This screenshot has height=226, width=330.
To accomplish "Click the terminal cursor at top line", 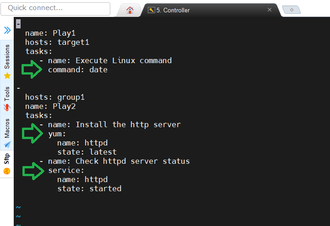I will coord(18,24).
